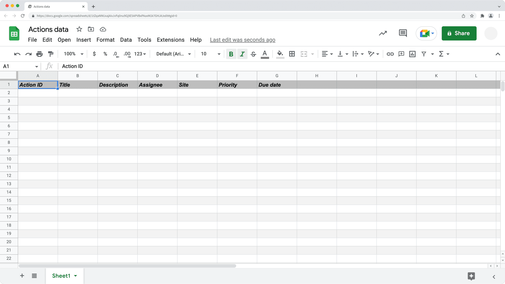Open the Extensions menu
The image size is (505, 284).
coord(170,40)
